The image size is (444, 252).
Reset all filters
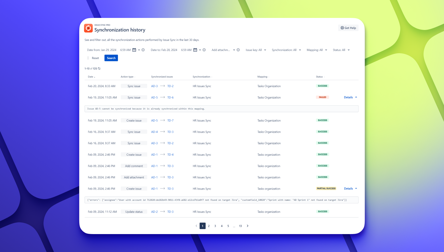pos(95,58)
